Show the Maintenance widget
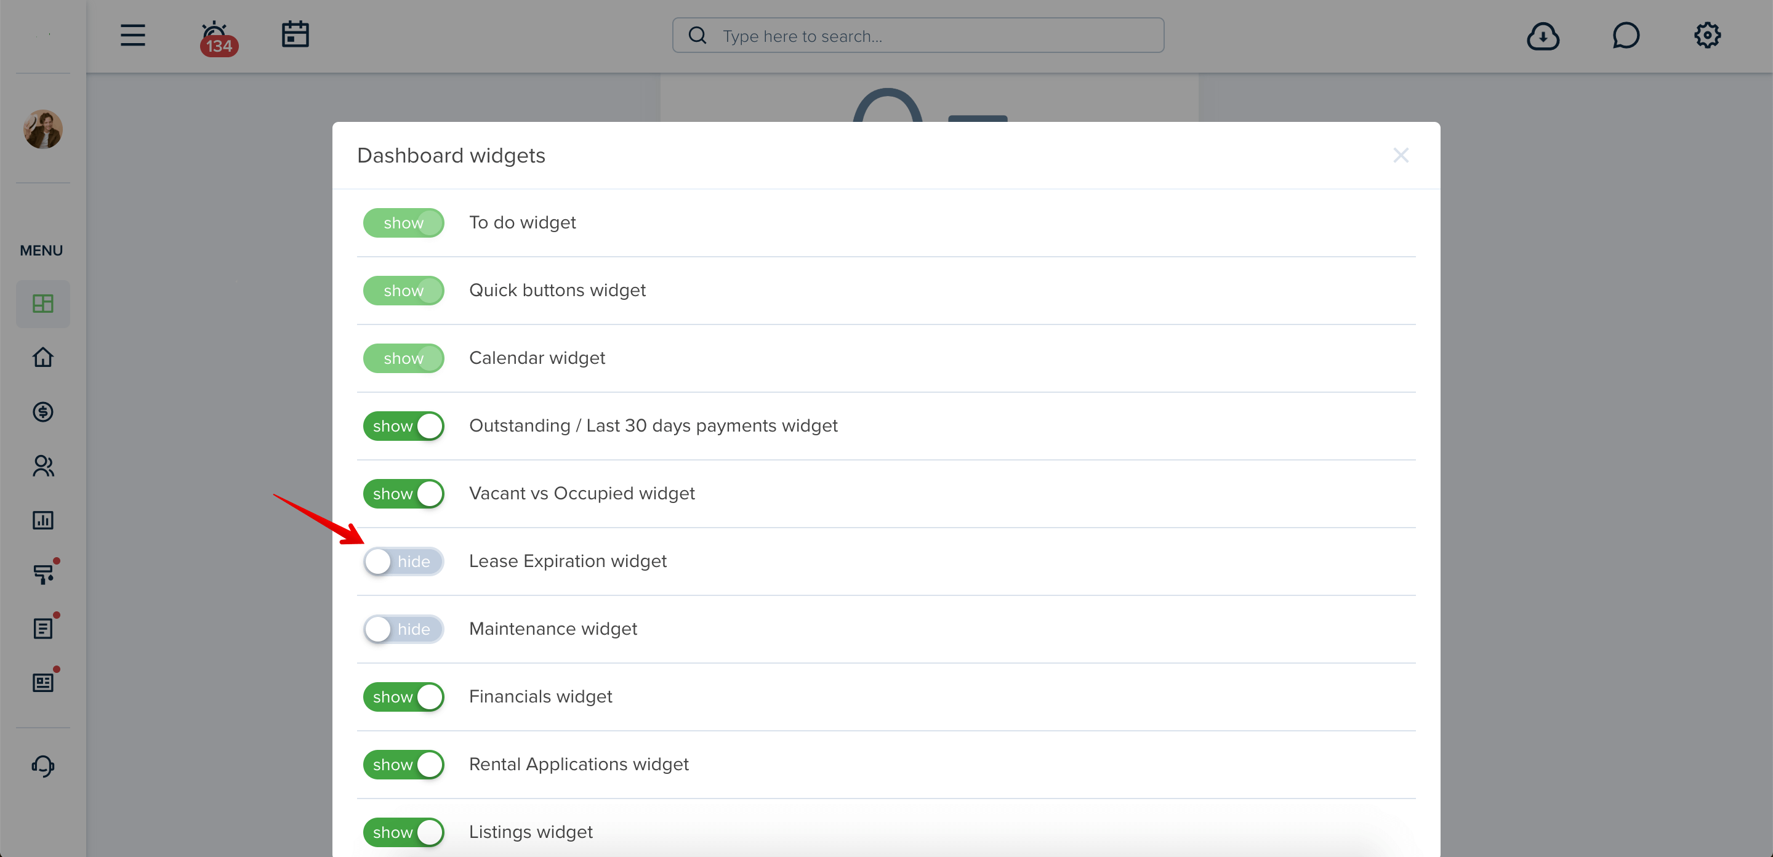The image size is (1773, 857). tap(403, 629)
